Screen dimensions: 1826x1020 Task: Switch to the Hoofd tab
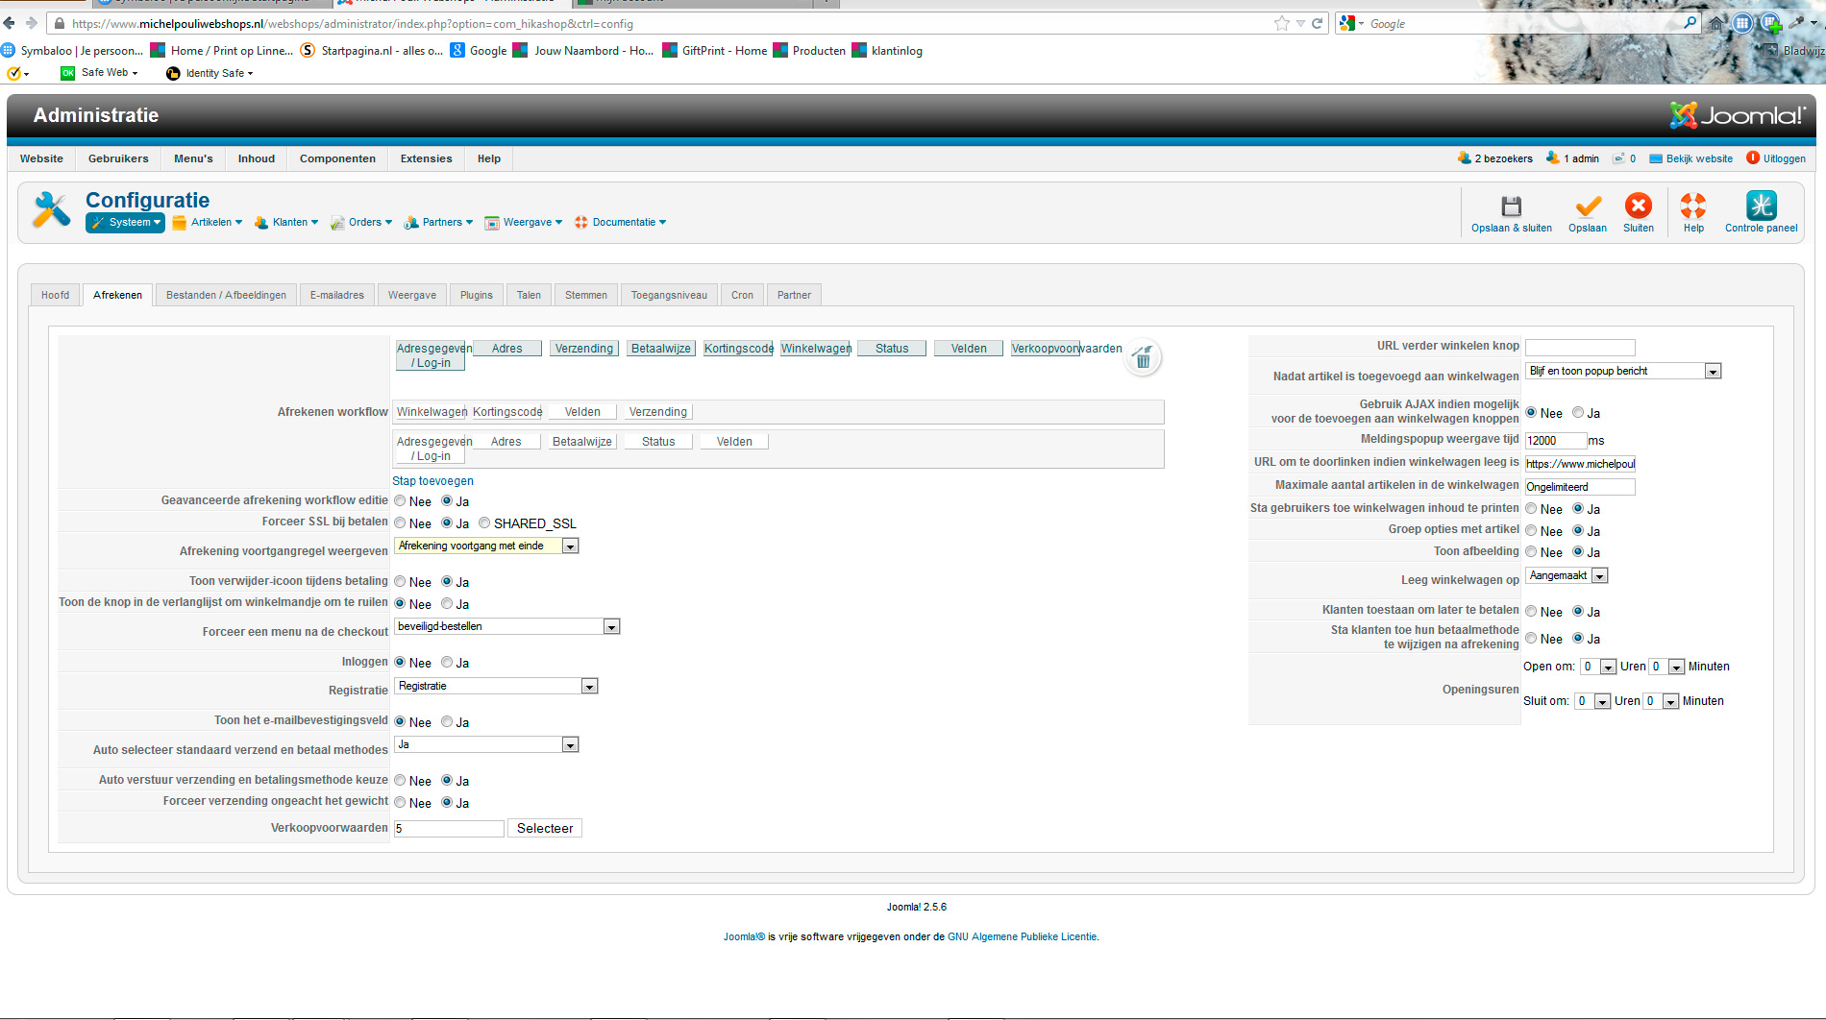55,295
